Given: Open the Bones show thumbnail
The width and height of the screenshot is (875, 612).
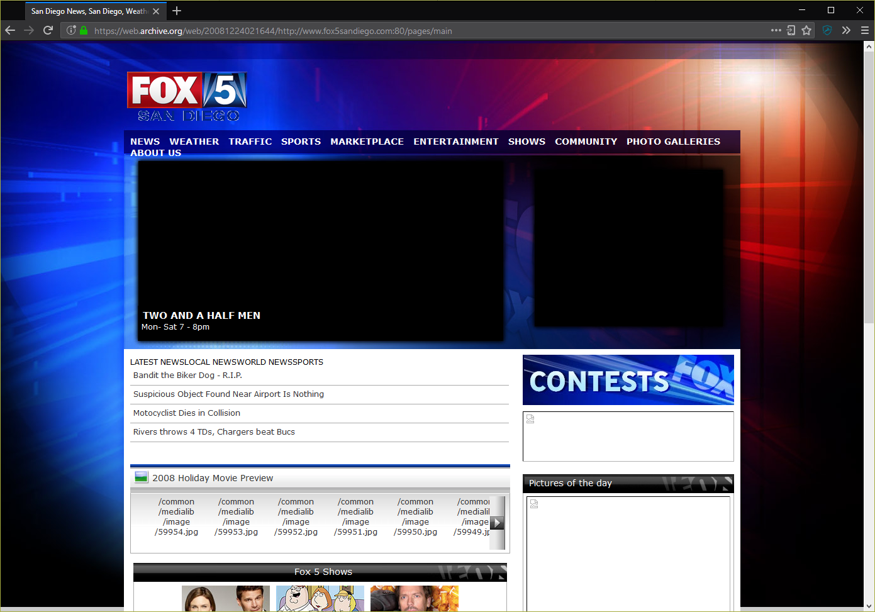Looking at the screenshot, I should [x=226, y=598].
